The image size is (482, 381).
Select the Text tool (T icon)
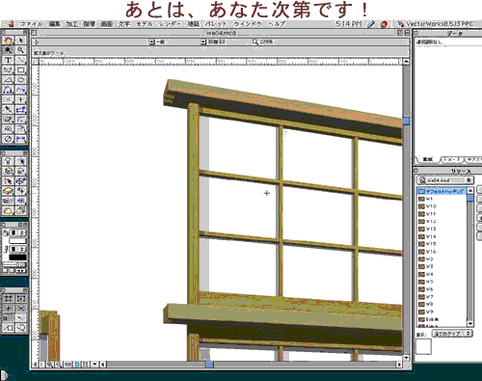(x=9, y=60)
